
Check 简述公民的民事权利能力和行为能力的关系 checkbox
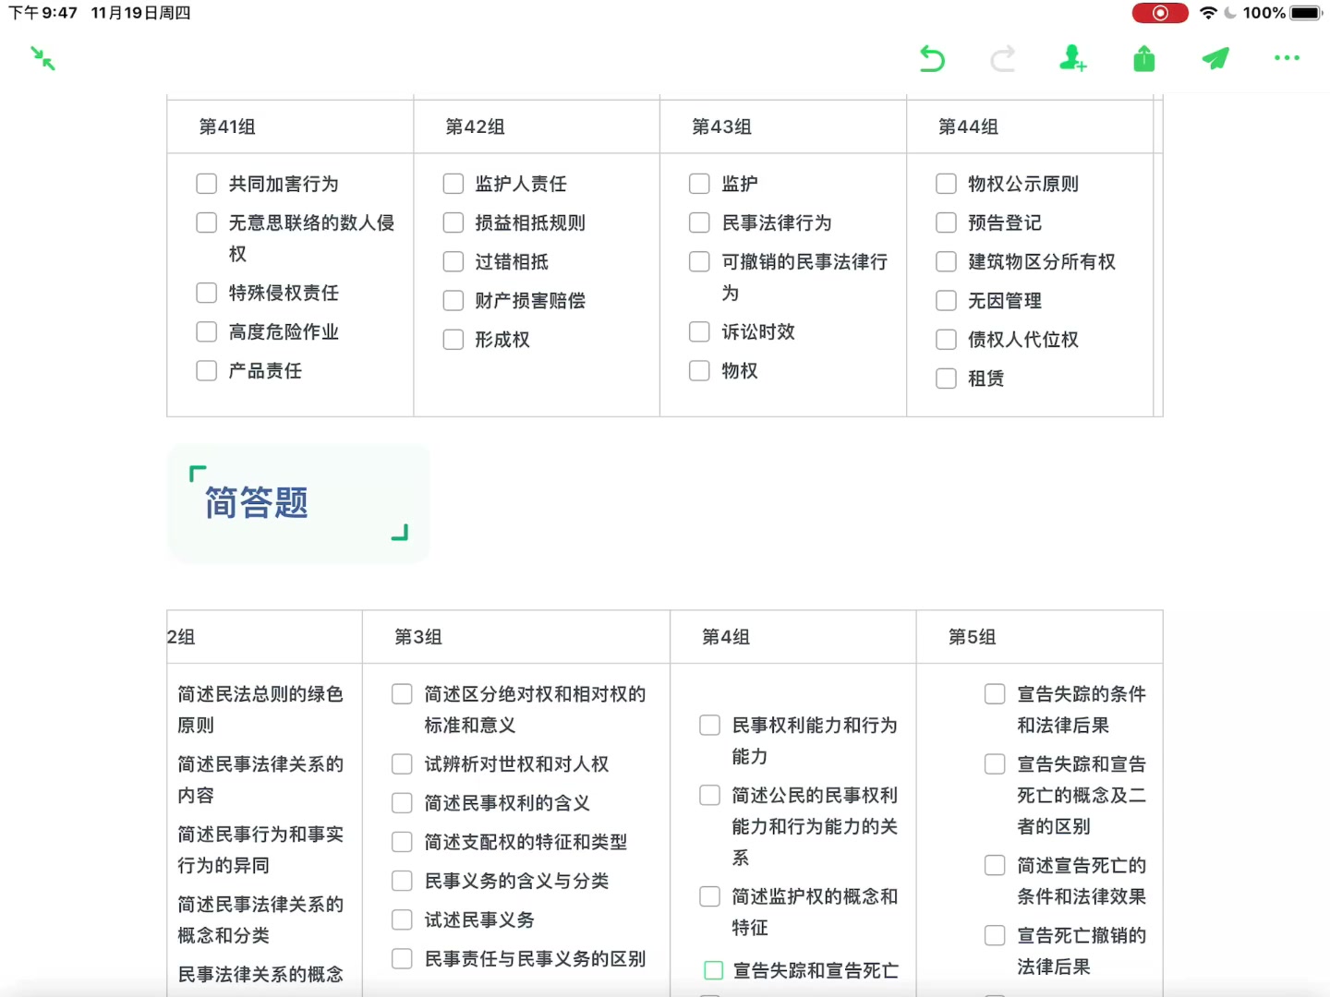click(x=710, y=795)
